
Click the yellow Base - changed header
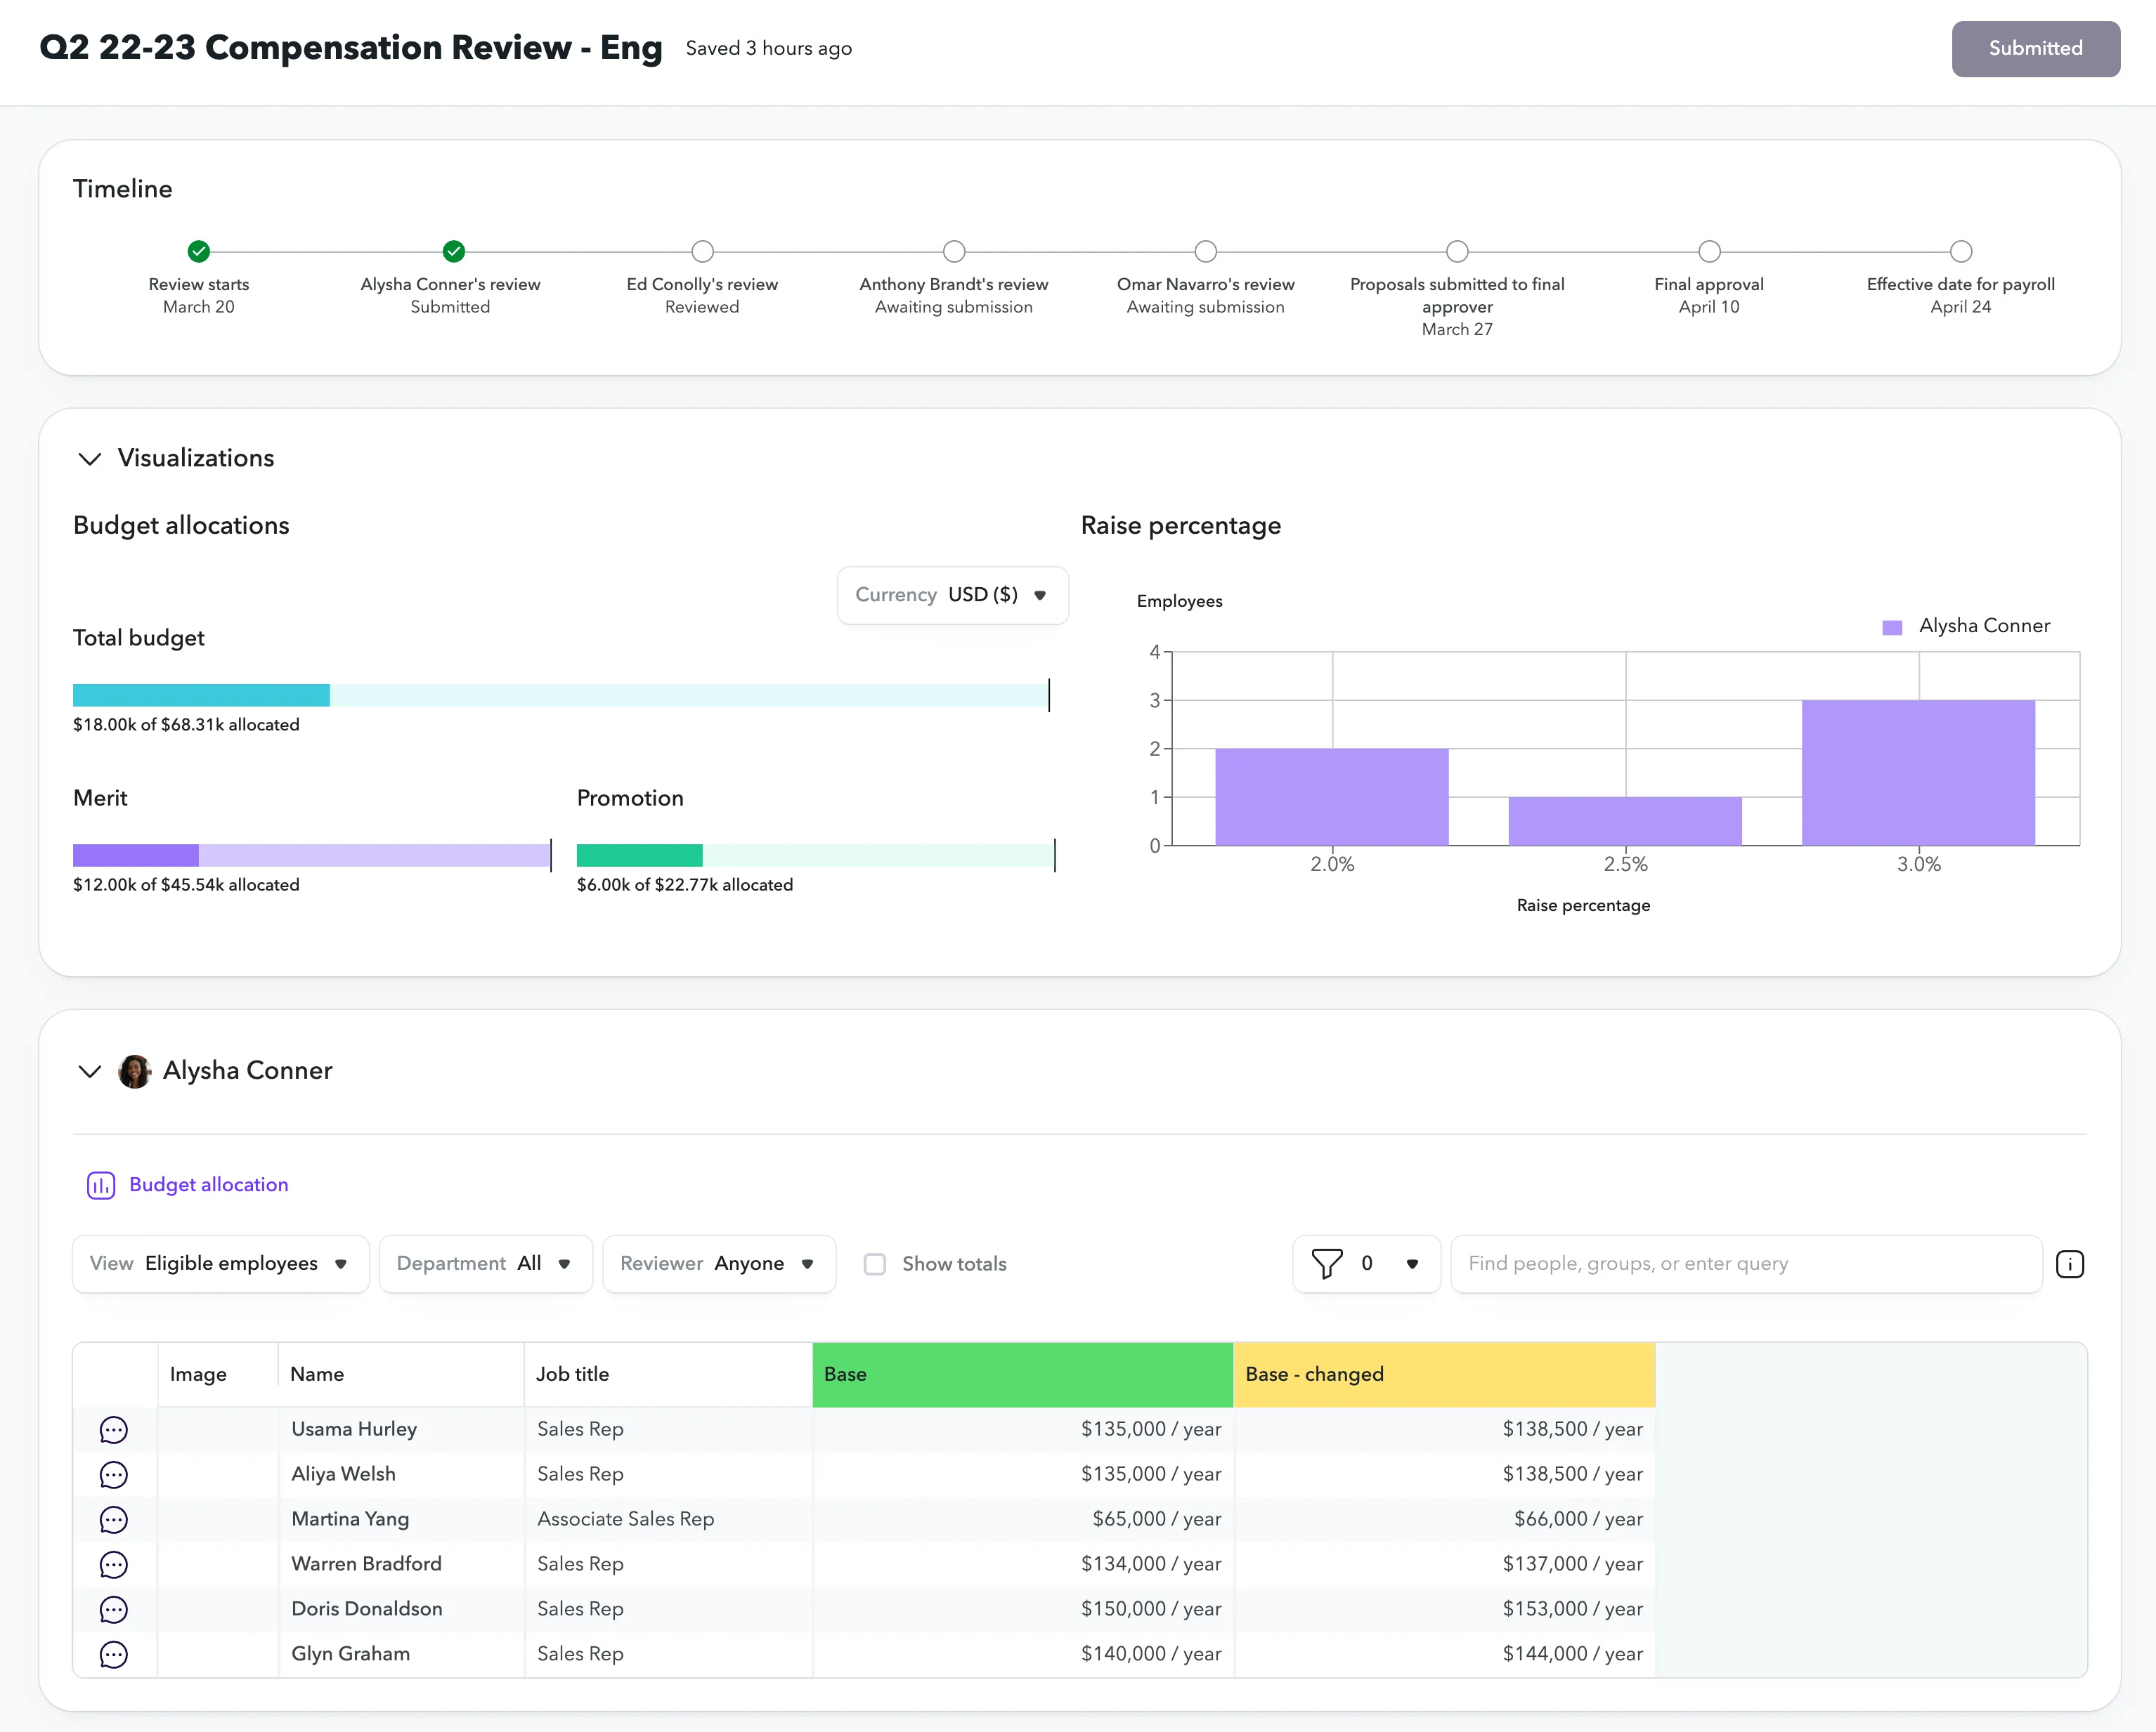(1445, 1375)
